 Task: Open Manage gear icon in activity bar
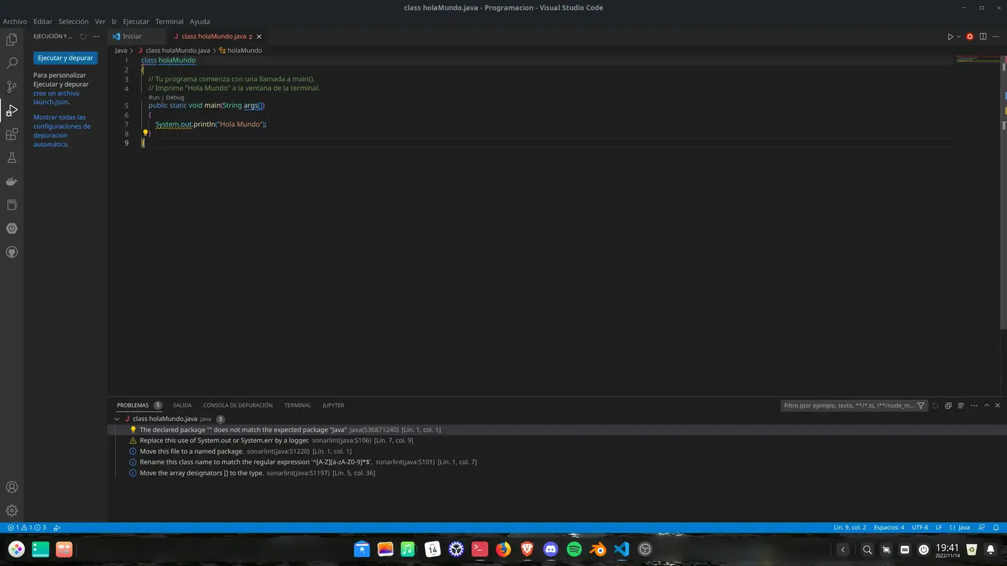pyautogui.click(x=12, y=511)
